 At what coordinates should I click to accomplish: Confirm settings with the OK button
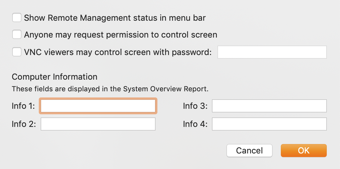pyautogui.click(x=303, y=151)
